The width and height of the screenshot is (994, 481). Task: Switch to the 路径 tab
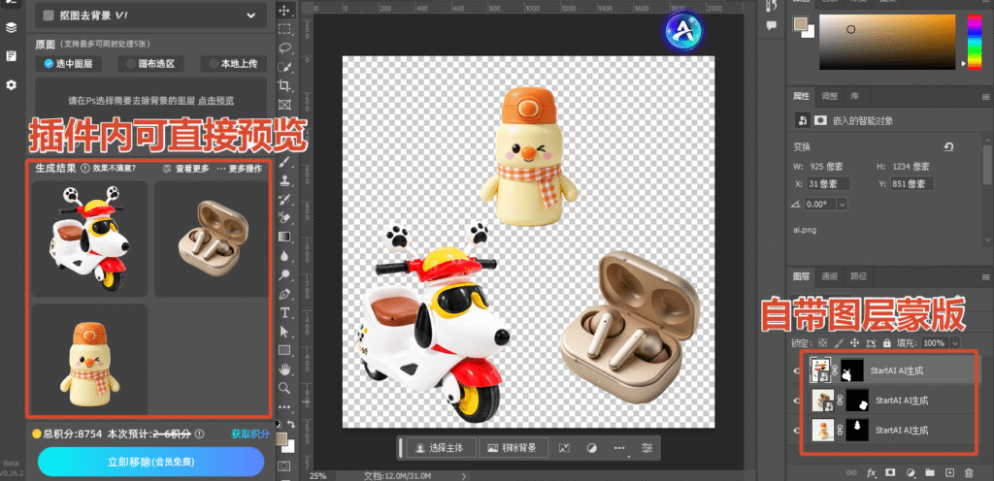point(858,276)
